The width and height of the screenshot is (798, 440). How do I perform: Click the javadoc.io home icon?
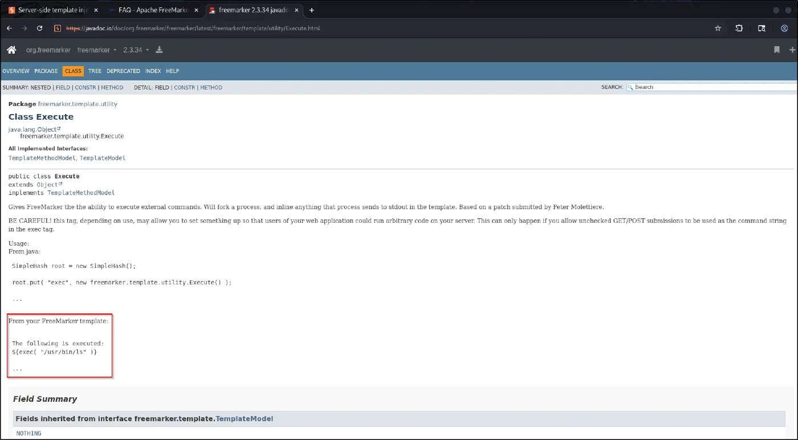11,50
